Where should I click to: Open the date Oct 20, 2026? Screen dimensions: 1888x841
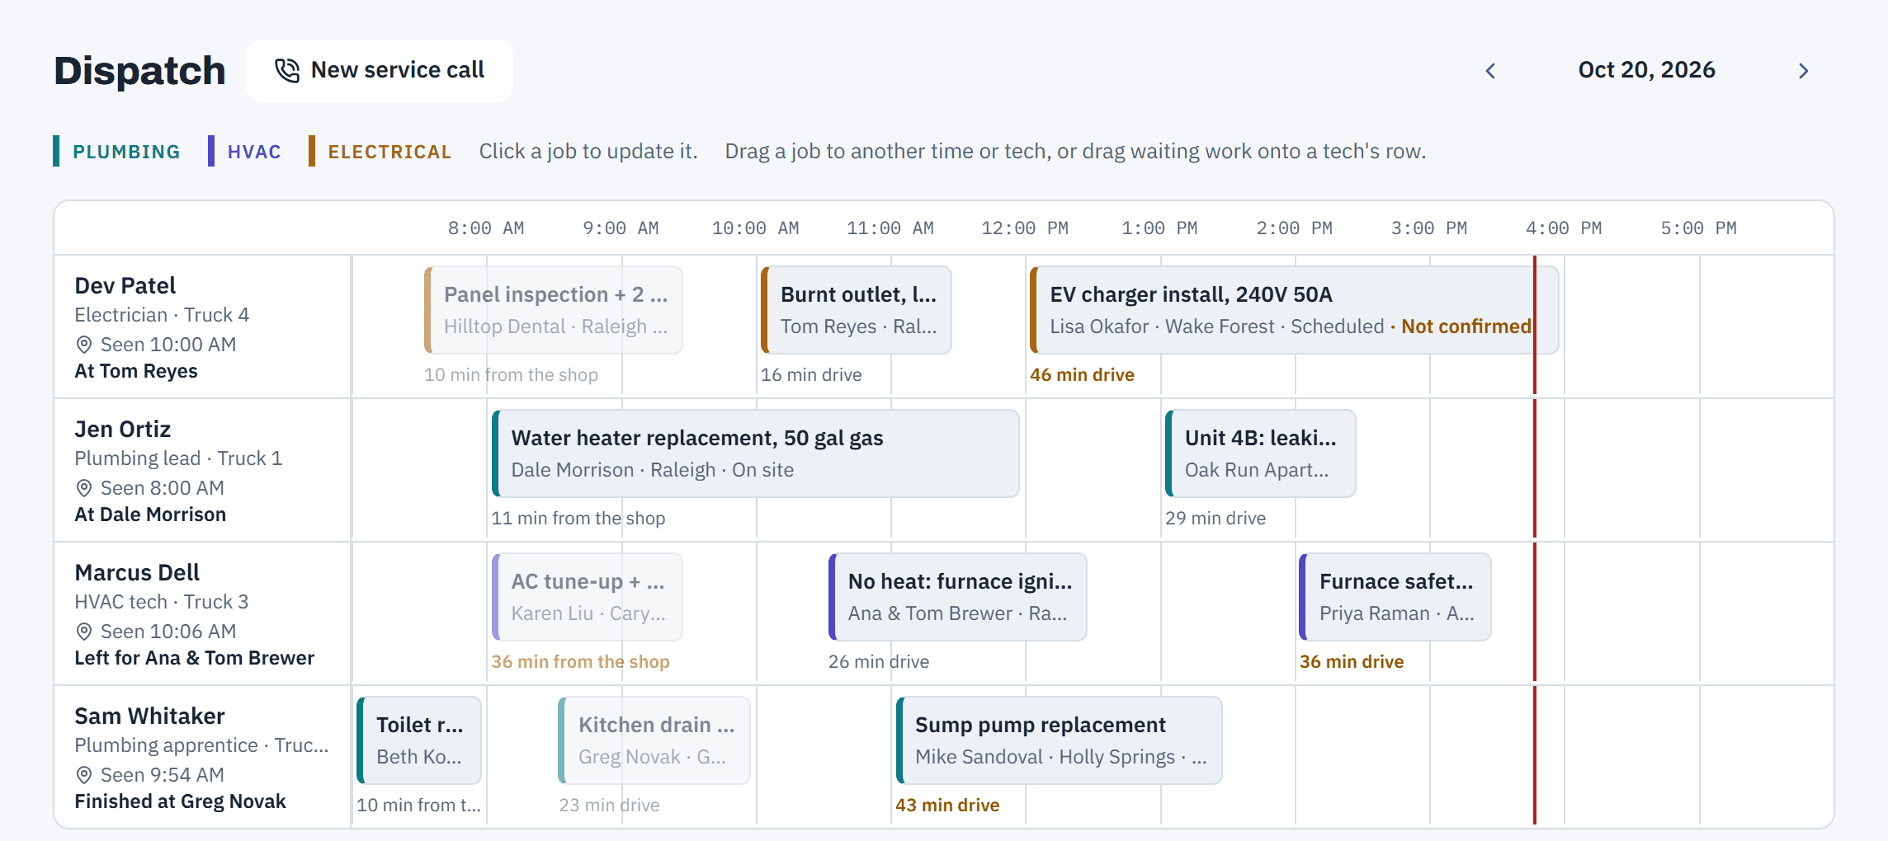(1646, 70)
